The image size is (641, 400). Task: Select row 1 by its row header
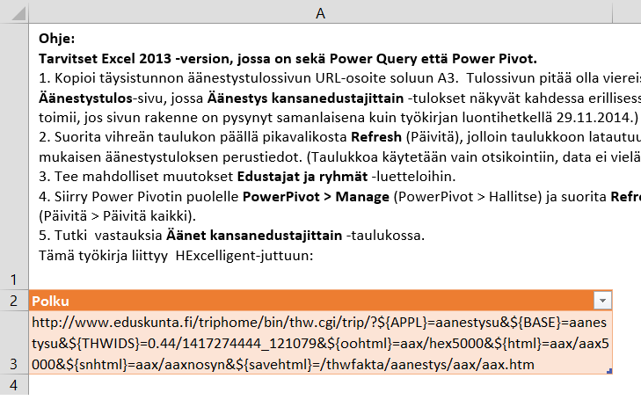[x=14, y=279]
